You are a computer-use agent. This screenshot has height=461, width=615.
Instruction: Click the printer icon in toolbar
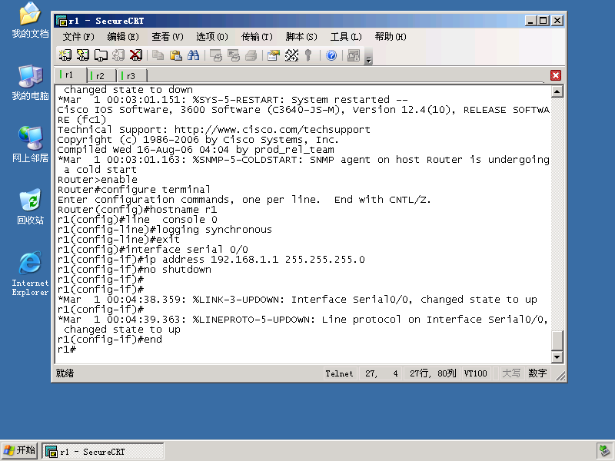click(251, 55)
